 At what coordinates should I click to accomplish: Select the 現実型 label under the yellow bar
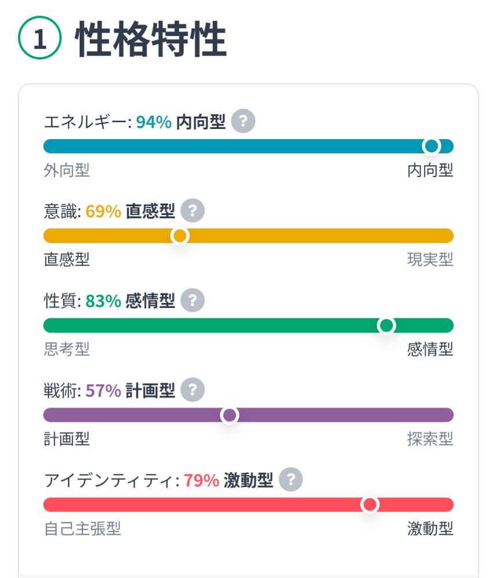(430, 260)
